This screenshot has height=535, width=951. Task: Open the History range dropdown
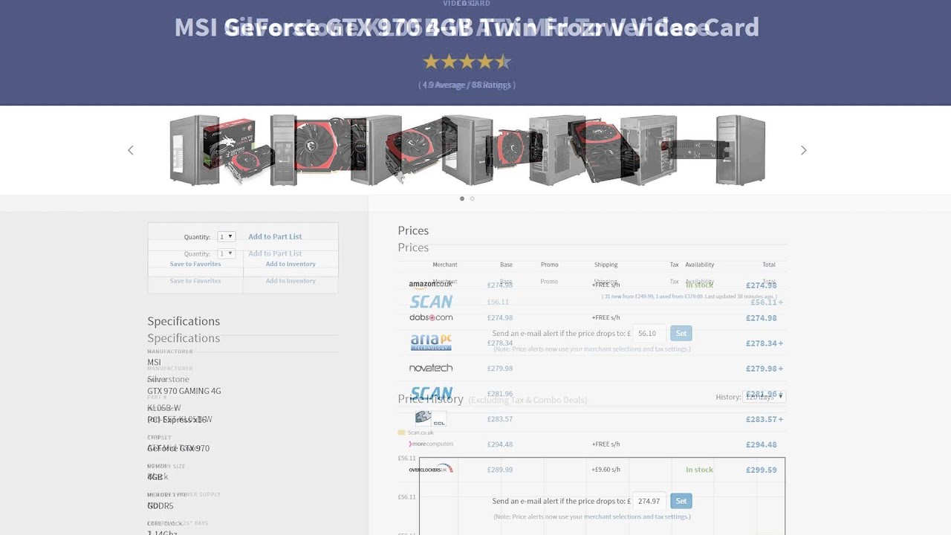764,397
